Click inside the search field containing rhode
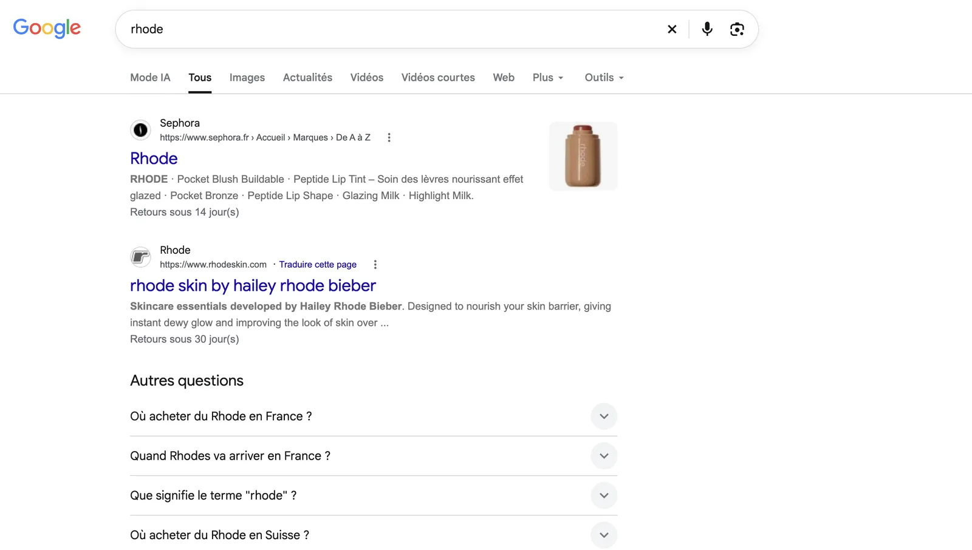This screenshot has height=550, width=972. click(x=389, y=29)
